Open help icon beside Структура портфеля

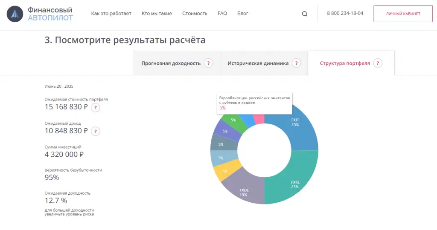click(x=377, y=63)
